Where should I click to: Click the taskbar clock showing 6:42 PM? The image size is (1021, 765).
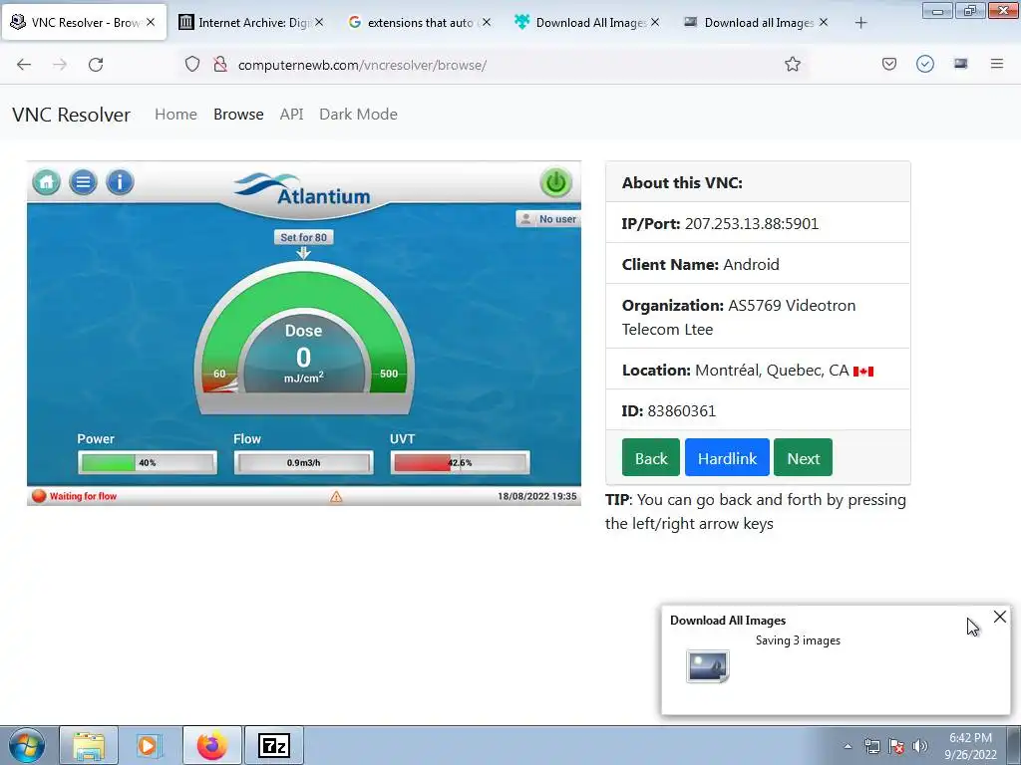(970, 746)
